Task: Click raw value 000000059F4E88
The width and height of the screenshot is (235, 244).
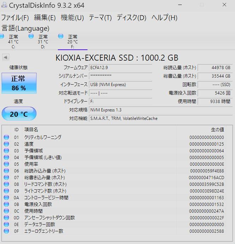Action: [207, 171]
